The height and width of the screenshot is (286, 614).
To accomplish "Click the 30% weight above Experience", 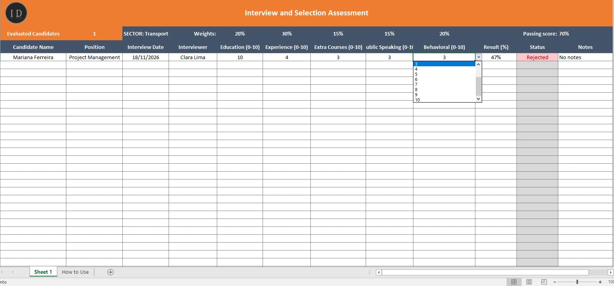I will (287, 34).
